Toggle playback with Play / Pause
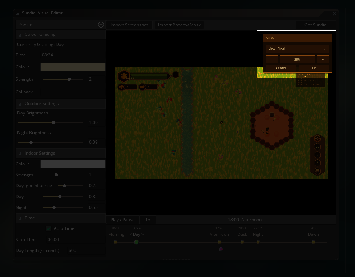355x277 pixels. pyautogui.click(x=122, y=220)
